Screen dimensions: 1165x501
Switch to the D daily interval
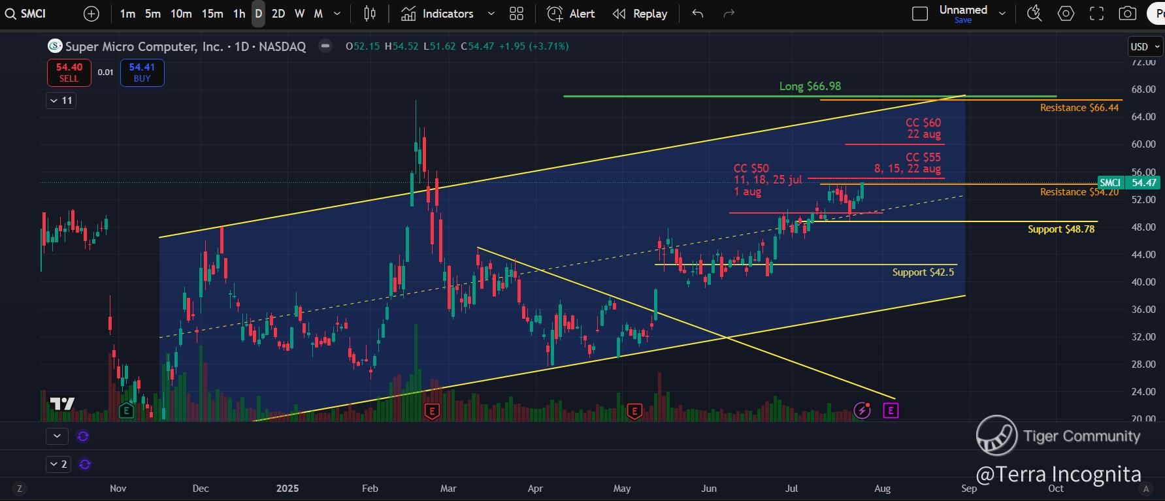tap(259, 14)
